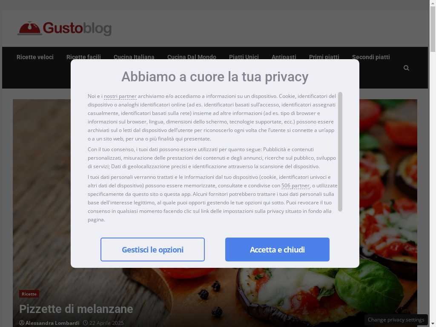
Task: Go to Cucina Dal Mondo section
Action: (192, 57)
